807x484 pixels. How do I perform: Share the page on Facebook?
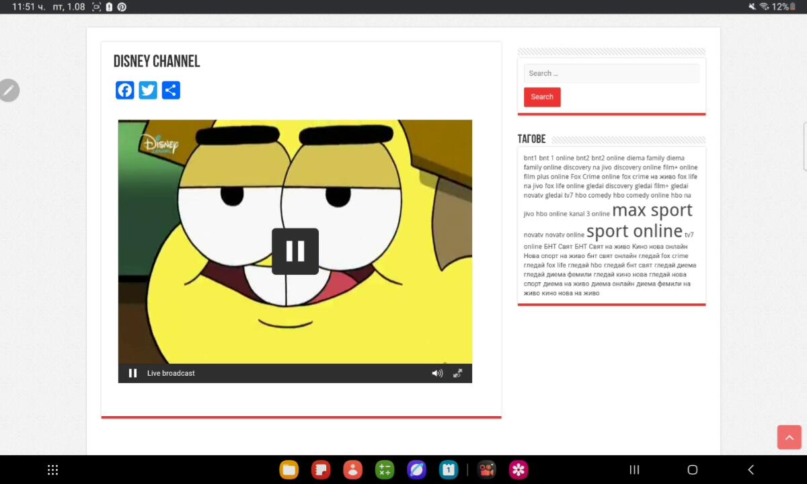coord(125,91)
